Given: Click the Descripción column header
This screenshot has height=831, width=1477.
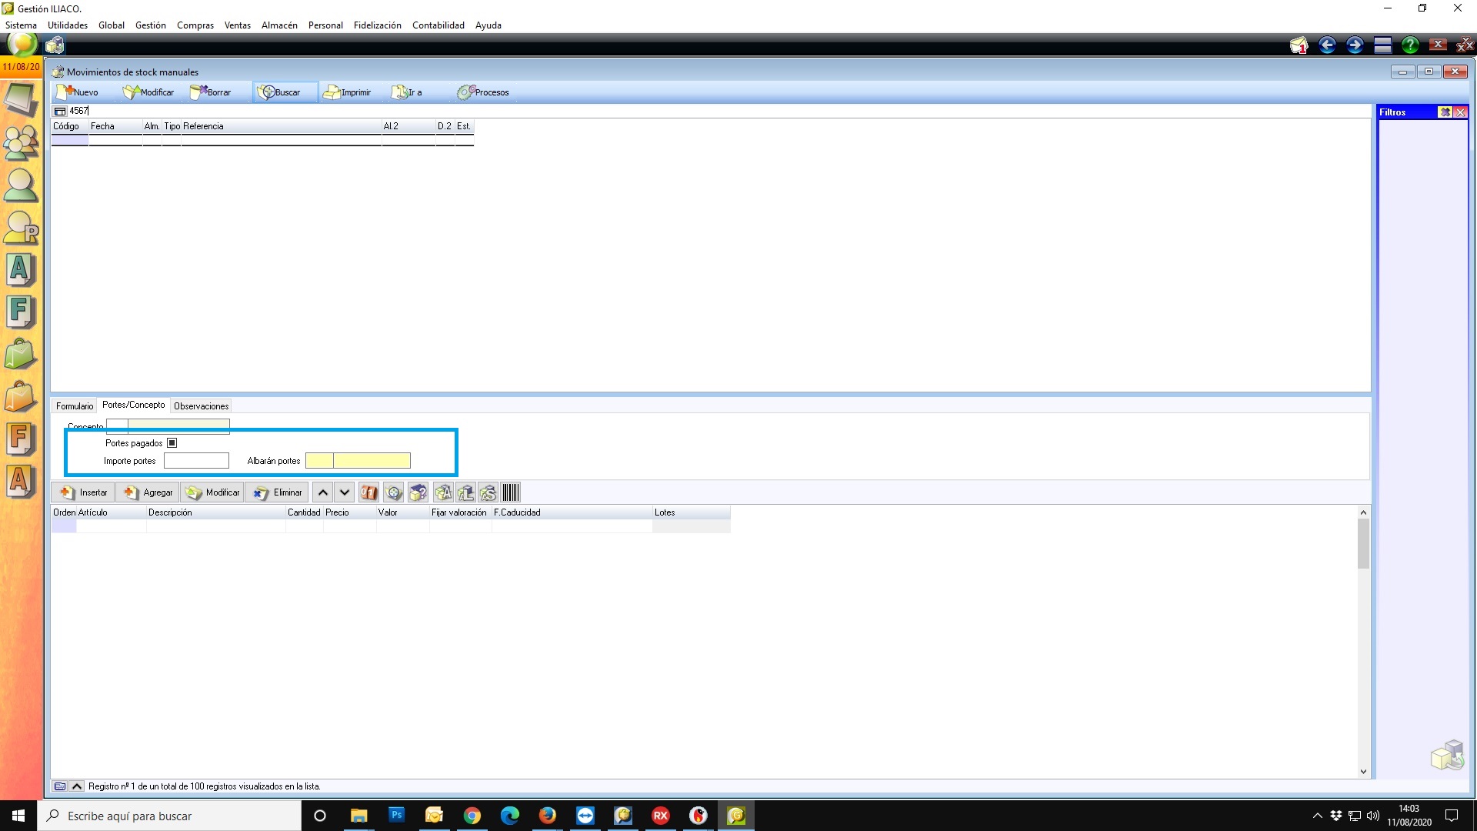Looking at the screenshot, I should (216, 512).
